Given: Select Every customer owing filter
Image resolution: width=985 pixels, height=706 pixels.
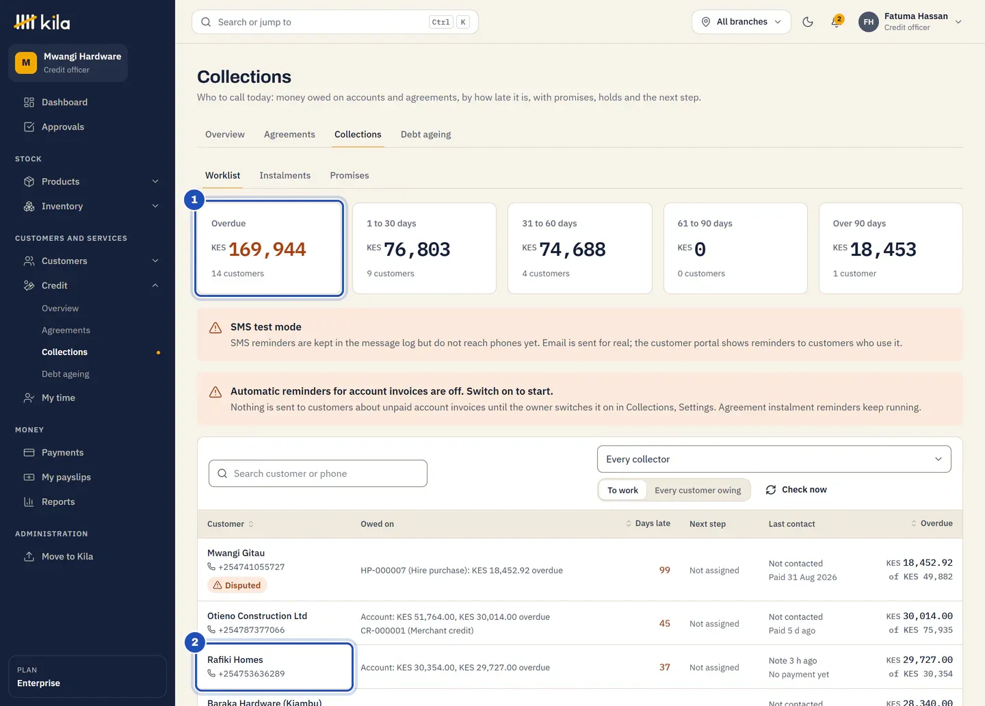Looking at the screenshot, I should pos(698,490).
